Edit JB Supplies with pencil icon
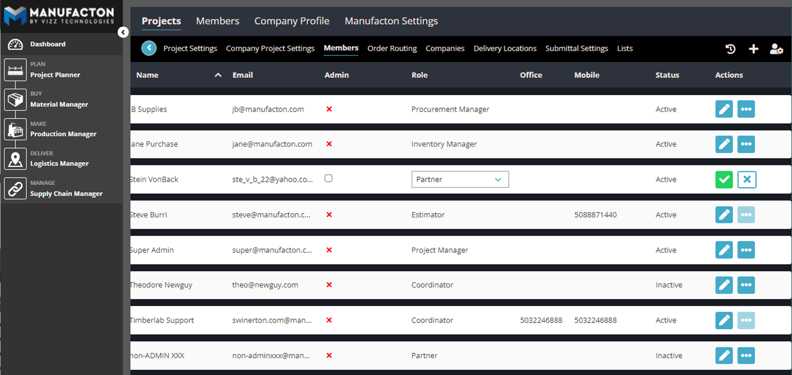 pos(724,109)
